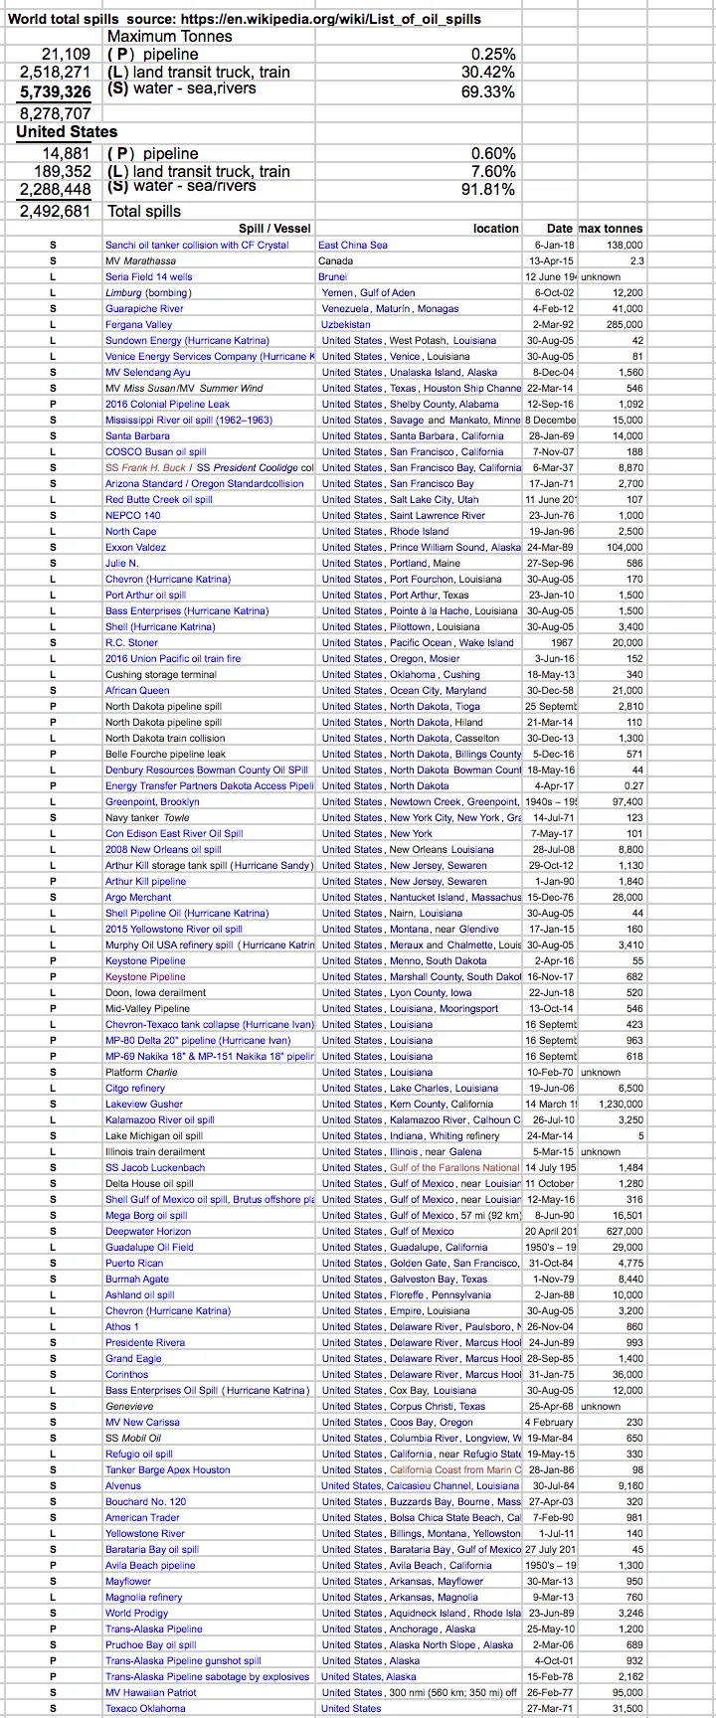716x1718 pixels.
Task: Open the 2015 Yellowstone River oil spill link
Action: point(174,929)
